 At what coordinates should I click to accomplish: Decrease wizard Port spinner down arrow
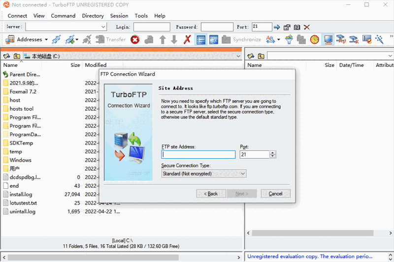[273, 156]
